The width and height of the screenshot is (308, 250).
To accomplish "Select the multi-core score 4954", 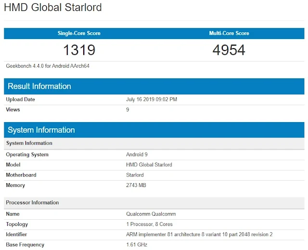I will [x=229, y=50].
